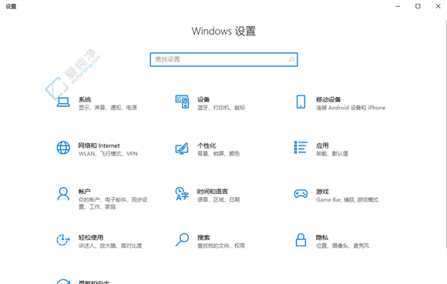Open 时间和语言 settings title
Viewport: 447px width, 284px height.
tap(213, 192)
